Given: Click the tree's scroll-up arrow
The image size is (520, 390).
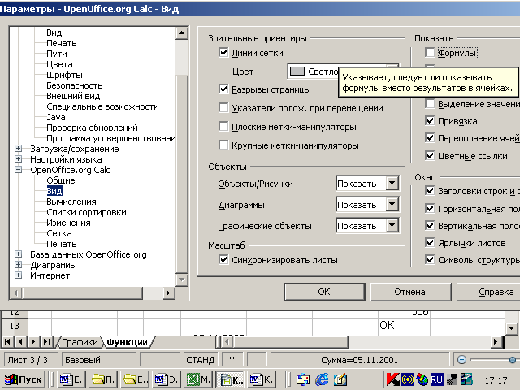Looking at the screenshot, I should point(181,32).
